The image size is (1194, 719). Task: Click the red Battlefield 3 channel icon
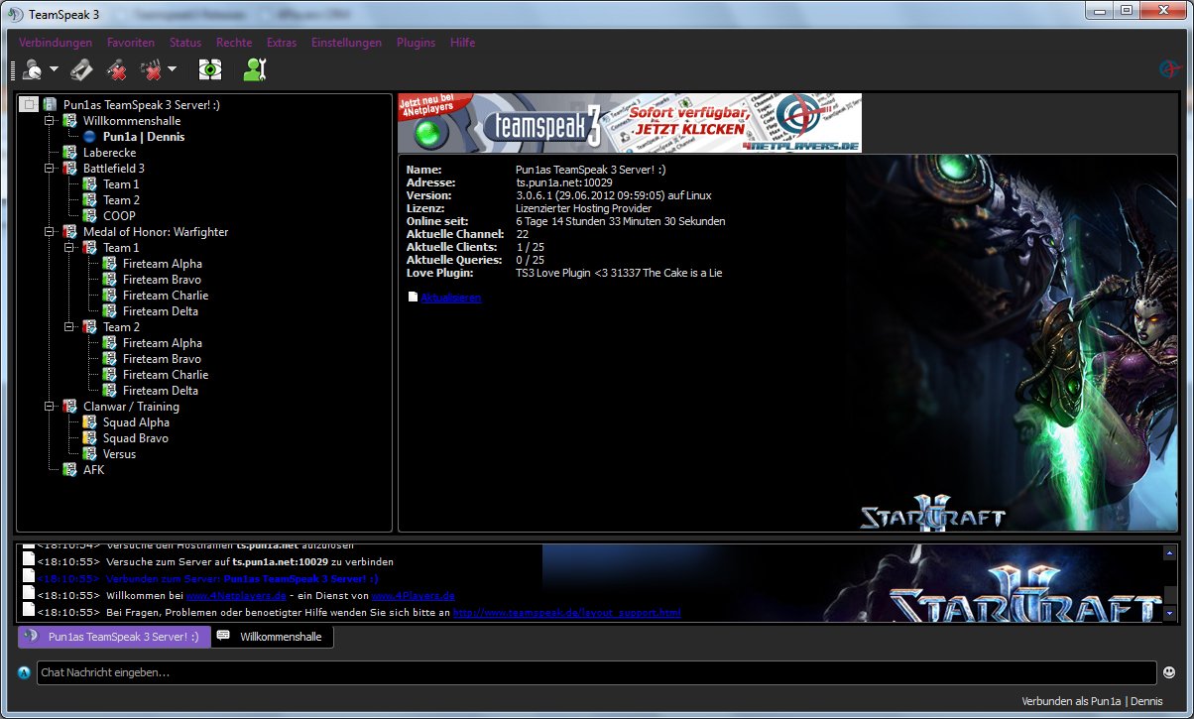69,168
